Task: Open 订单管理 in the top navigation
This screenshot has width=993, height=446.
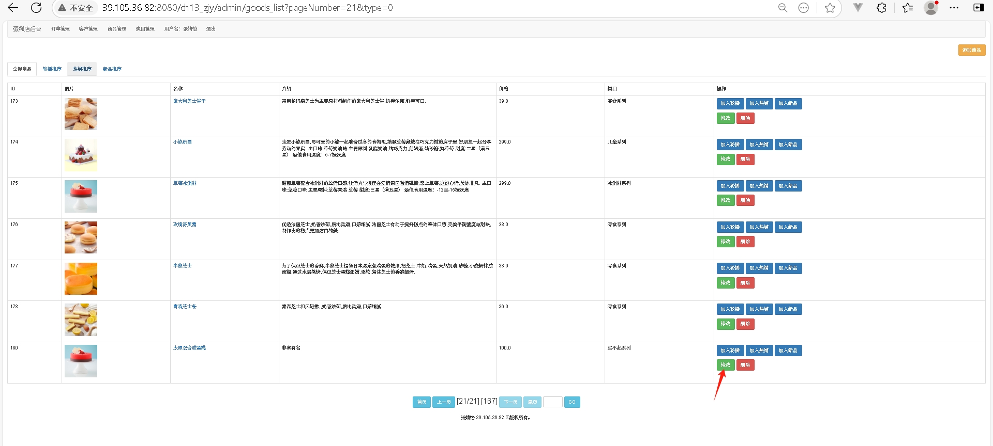Action: (x=60, y=29)
